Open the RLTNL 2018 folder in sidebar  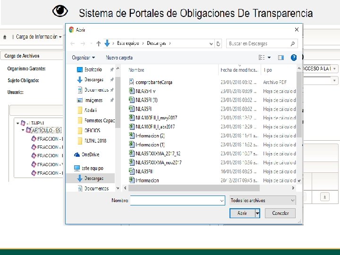coord(95,141)
